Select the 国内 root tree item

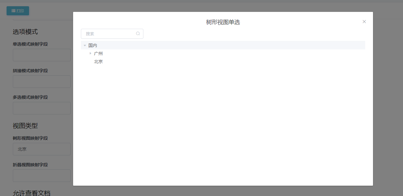[x=93, y=45]
